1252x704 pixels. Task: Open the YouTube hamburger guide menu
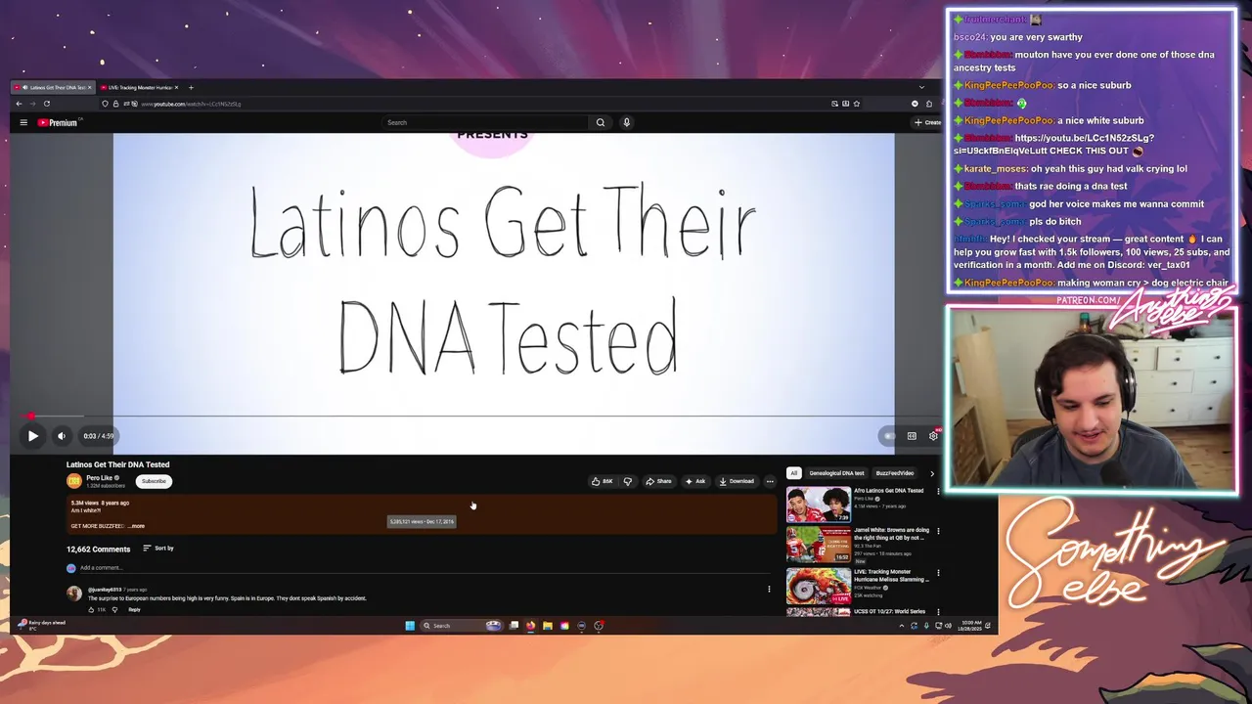pos(23,122)
